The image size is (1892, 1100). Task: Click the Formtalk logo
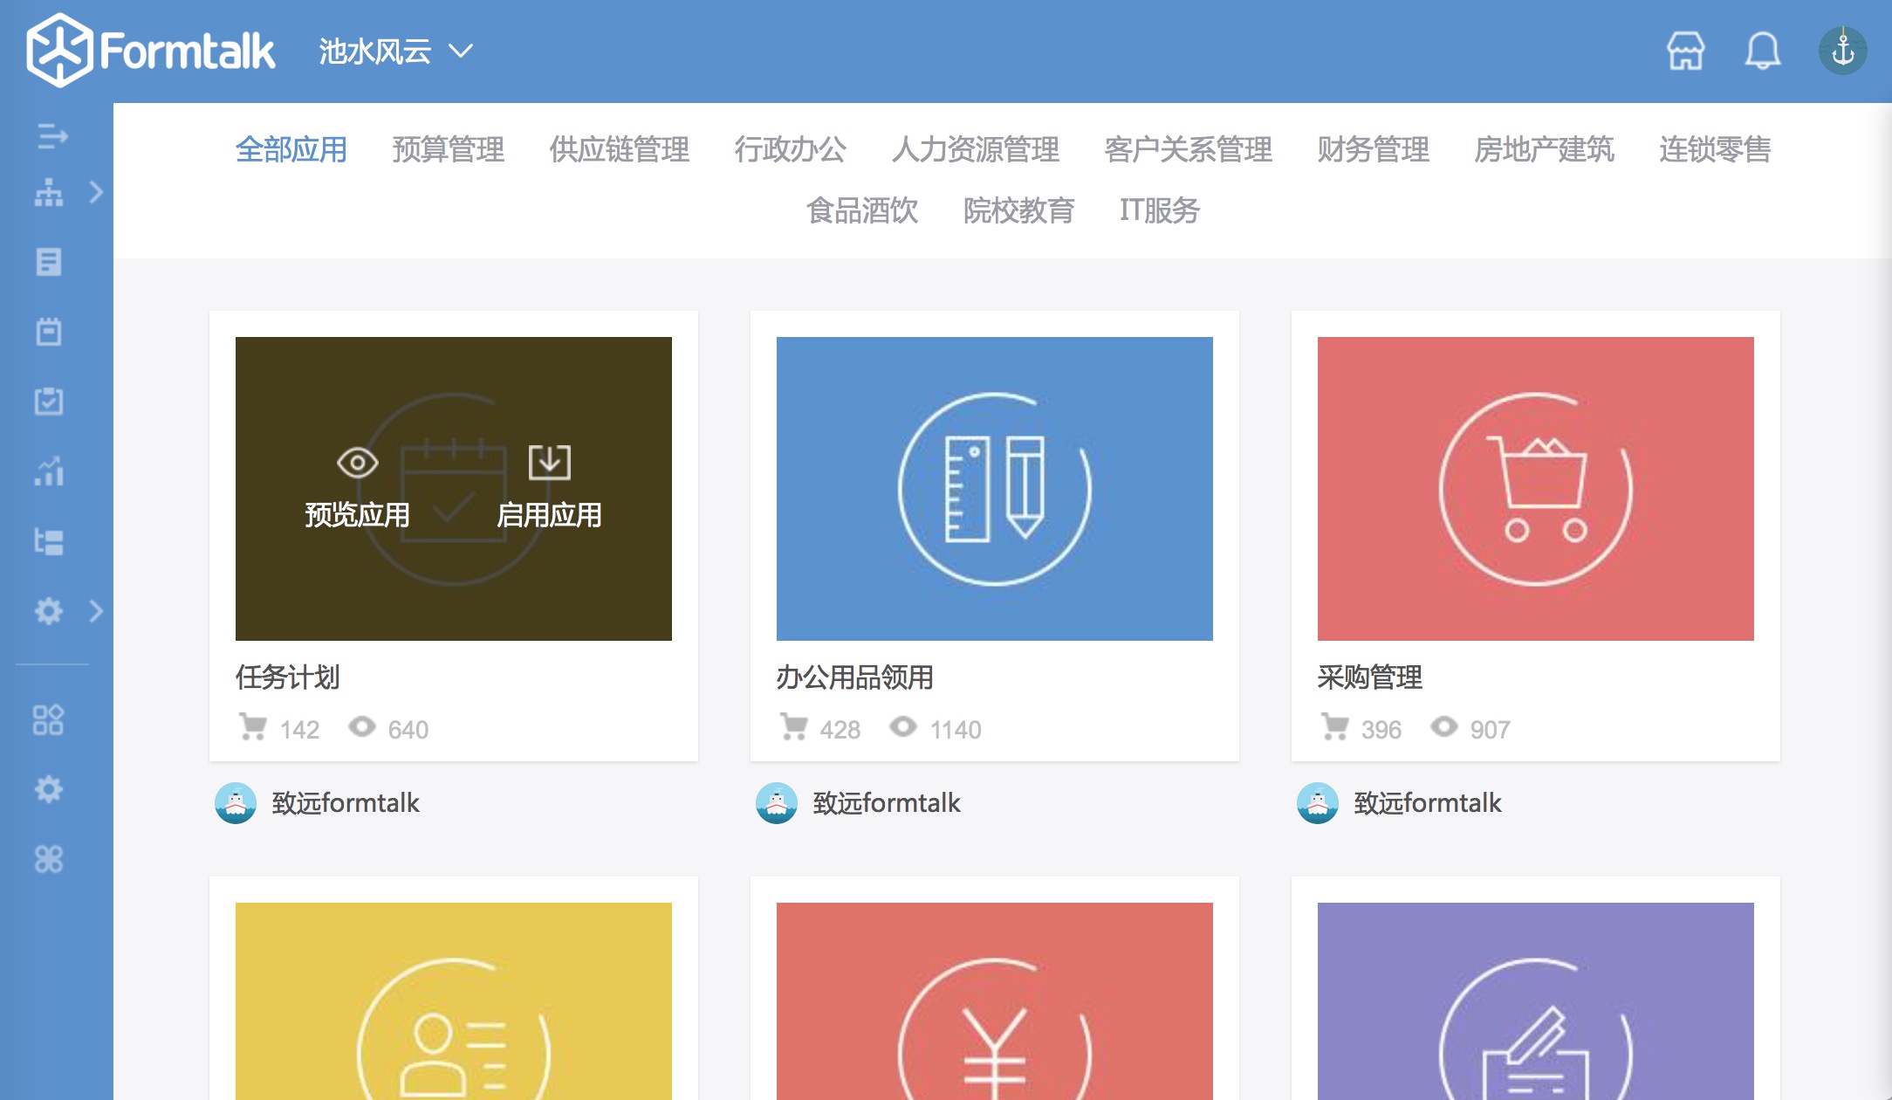click(151, 51)
